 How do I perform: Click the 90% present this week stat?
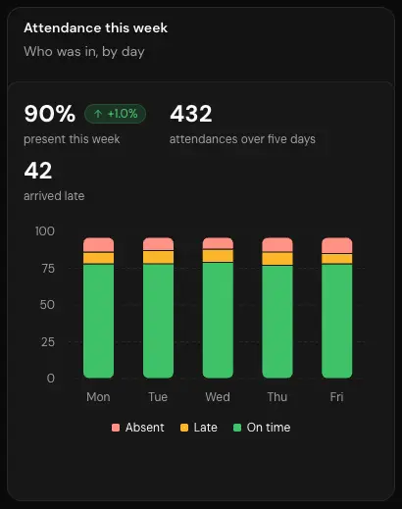point(50,114)
